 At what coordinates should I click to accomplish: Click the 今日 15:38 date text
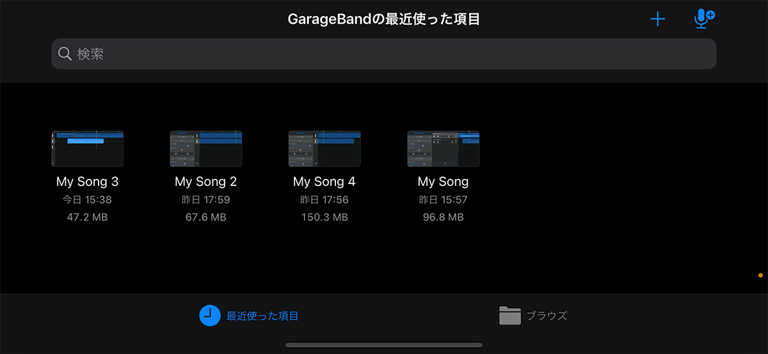87,200
